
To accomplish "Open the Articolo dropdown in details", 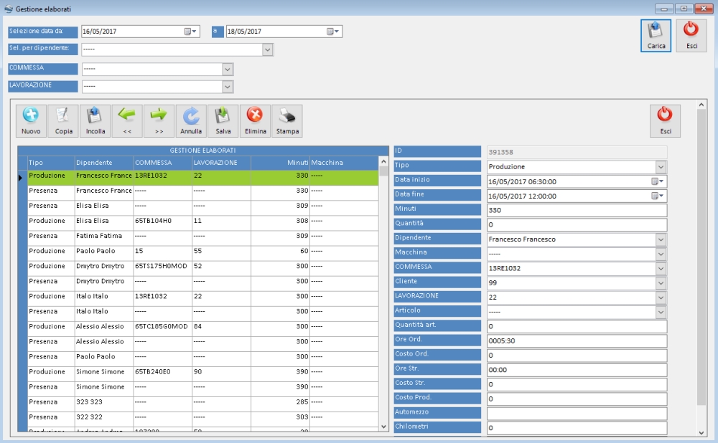I will [x=661, y=313].
